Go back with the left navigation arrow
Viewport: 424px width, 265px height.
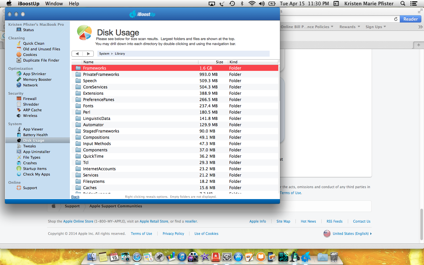[x=77, y=54]
